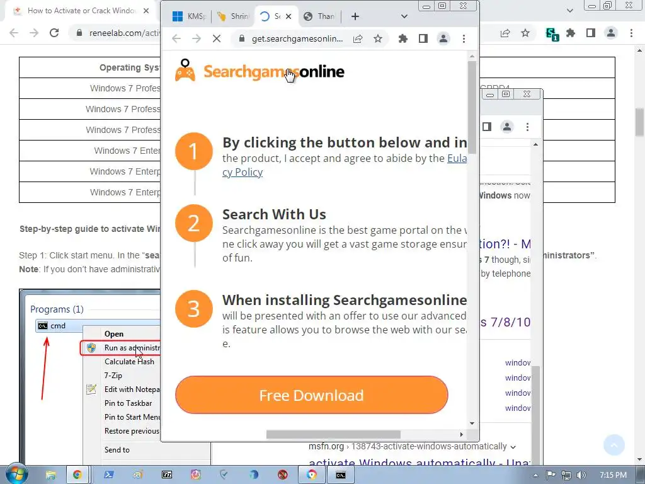Click the Free Download button
This screenshot has height=484, width=645.
click(311, 395)
